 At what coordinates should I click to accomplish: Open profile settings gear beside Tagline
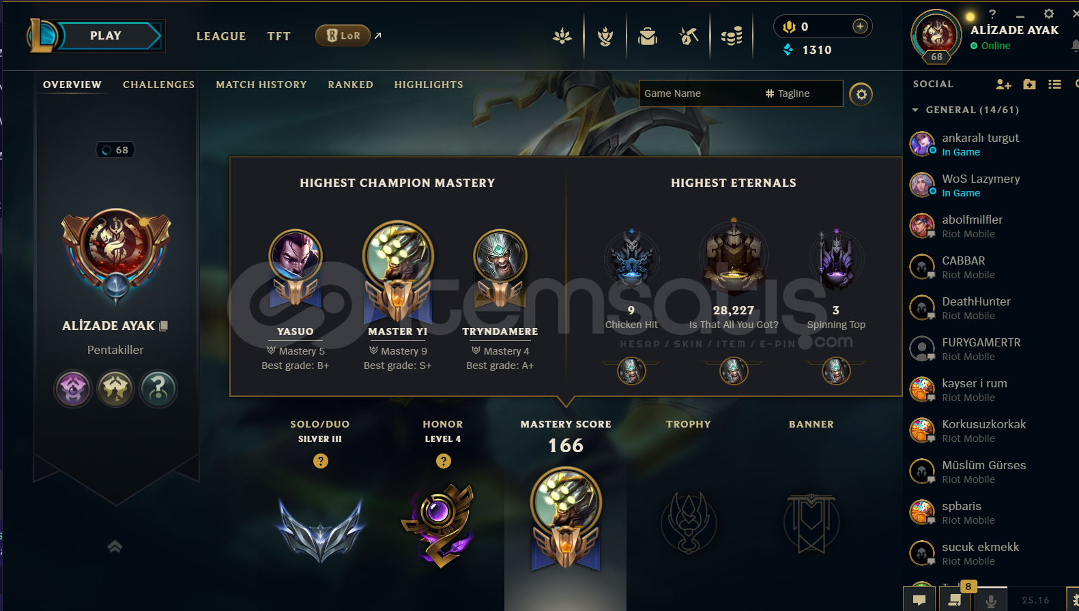coord(861,94)
